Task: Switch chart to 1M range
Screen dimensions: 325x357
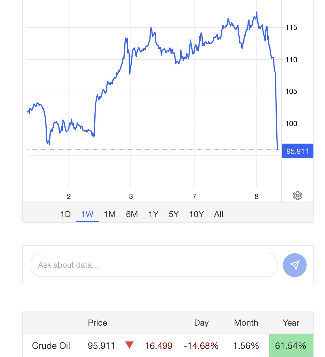Action: click(x=110, y=214)
